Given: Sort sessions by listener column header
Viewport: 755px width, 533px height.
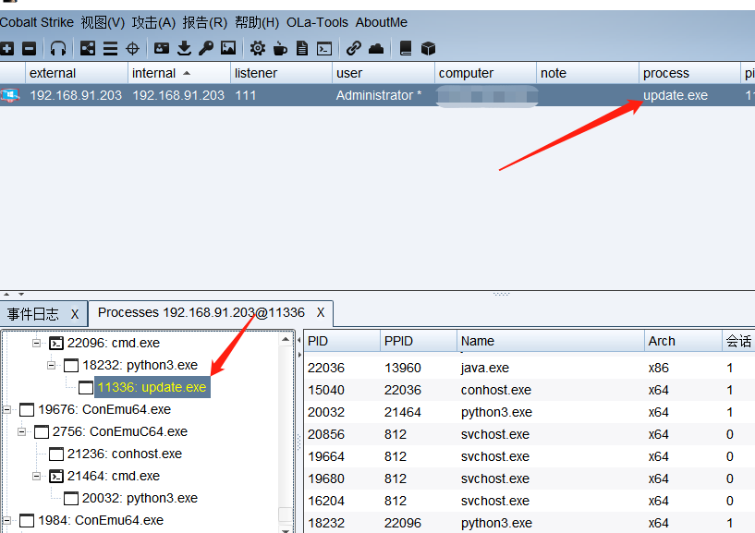Looking at the screenshot, I should (x=281, y=73).
